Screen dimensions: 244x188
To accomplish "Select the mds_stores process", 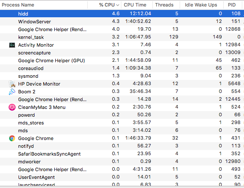I will pos(31,123).
